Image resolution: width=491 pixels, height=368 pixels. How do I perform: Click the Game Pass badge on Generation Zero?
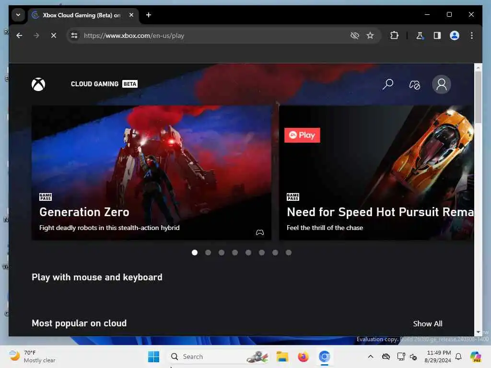46,197
